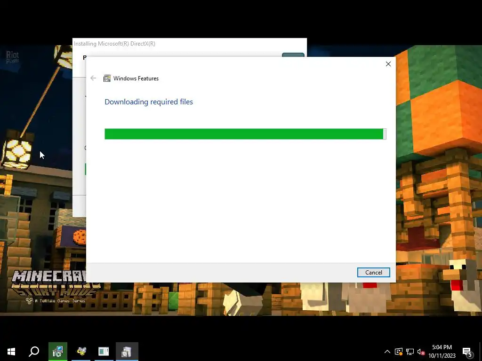482x361 pixels.
Task: Go back using the Windows Features arrow
Action: [x=93, y=78]
